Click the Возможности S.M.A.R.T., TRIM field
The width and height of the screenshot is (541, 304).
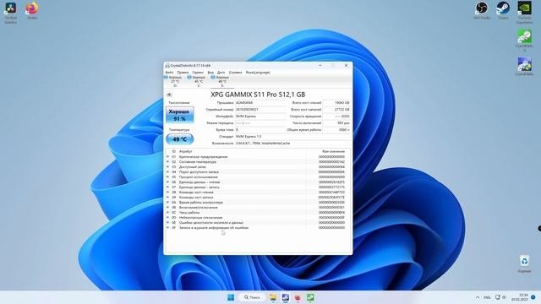pyautogui.click(x=292, y=143)
